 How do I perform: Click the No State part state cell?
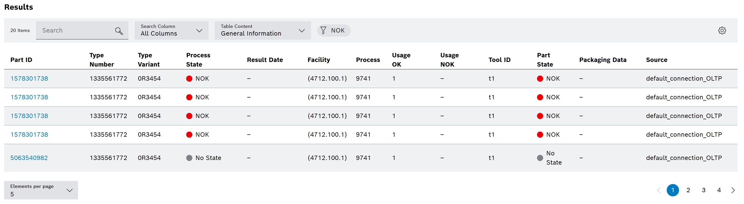pyautogui.click(x=549, y=158)
